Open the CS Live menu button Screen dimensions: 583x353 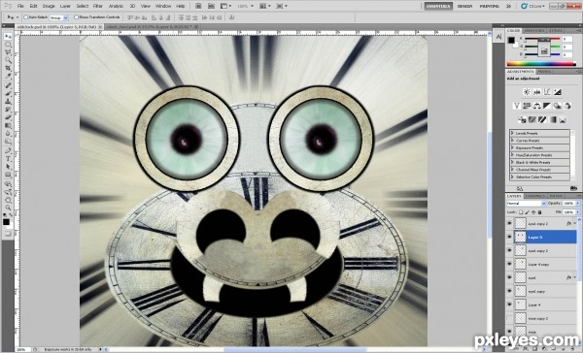(x=533, y=6)
